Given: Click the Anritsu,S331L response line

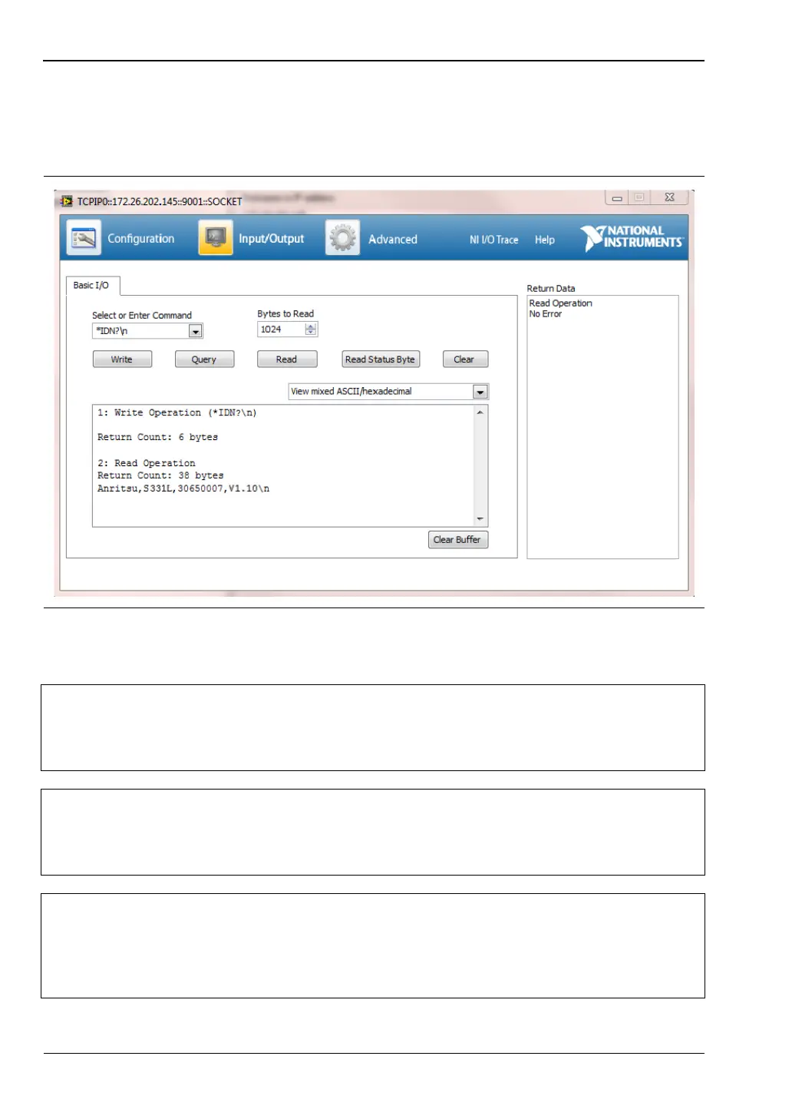Looking at the screenshot, I should [x=183, y=488].
